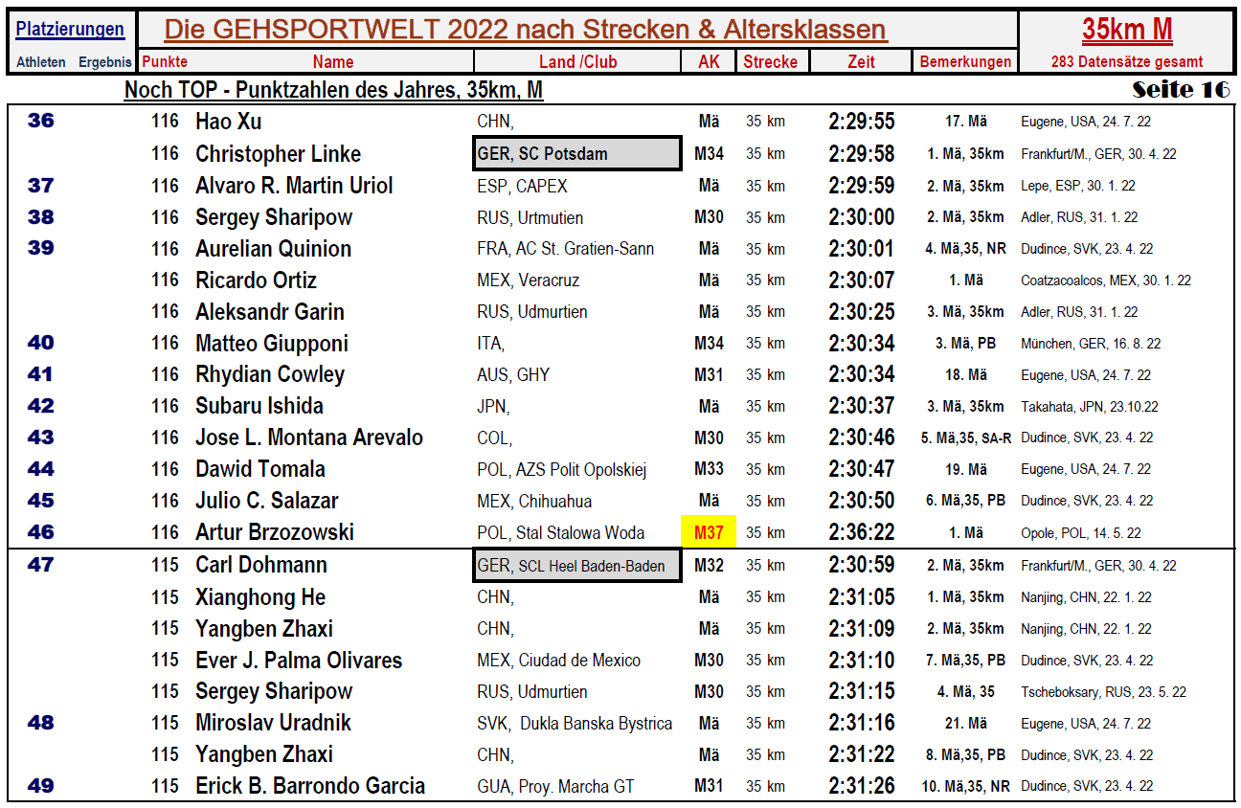Select athlete name Xianghong He
1241x808 pixels.
(260, 597)
